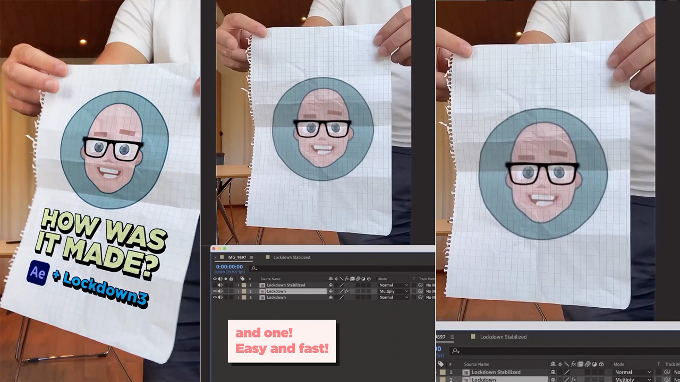680x382 pixels.
Task: Click Adjustment Layer header icon, middle timeline
Action: [363, 279]
